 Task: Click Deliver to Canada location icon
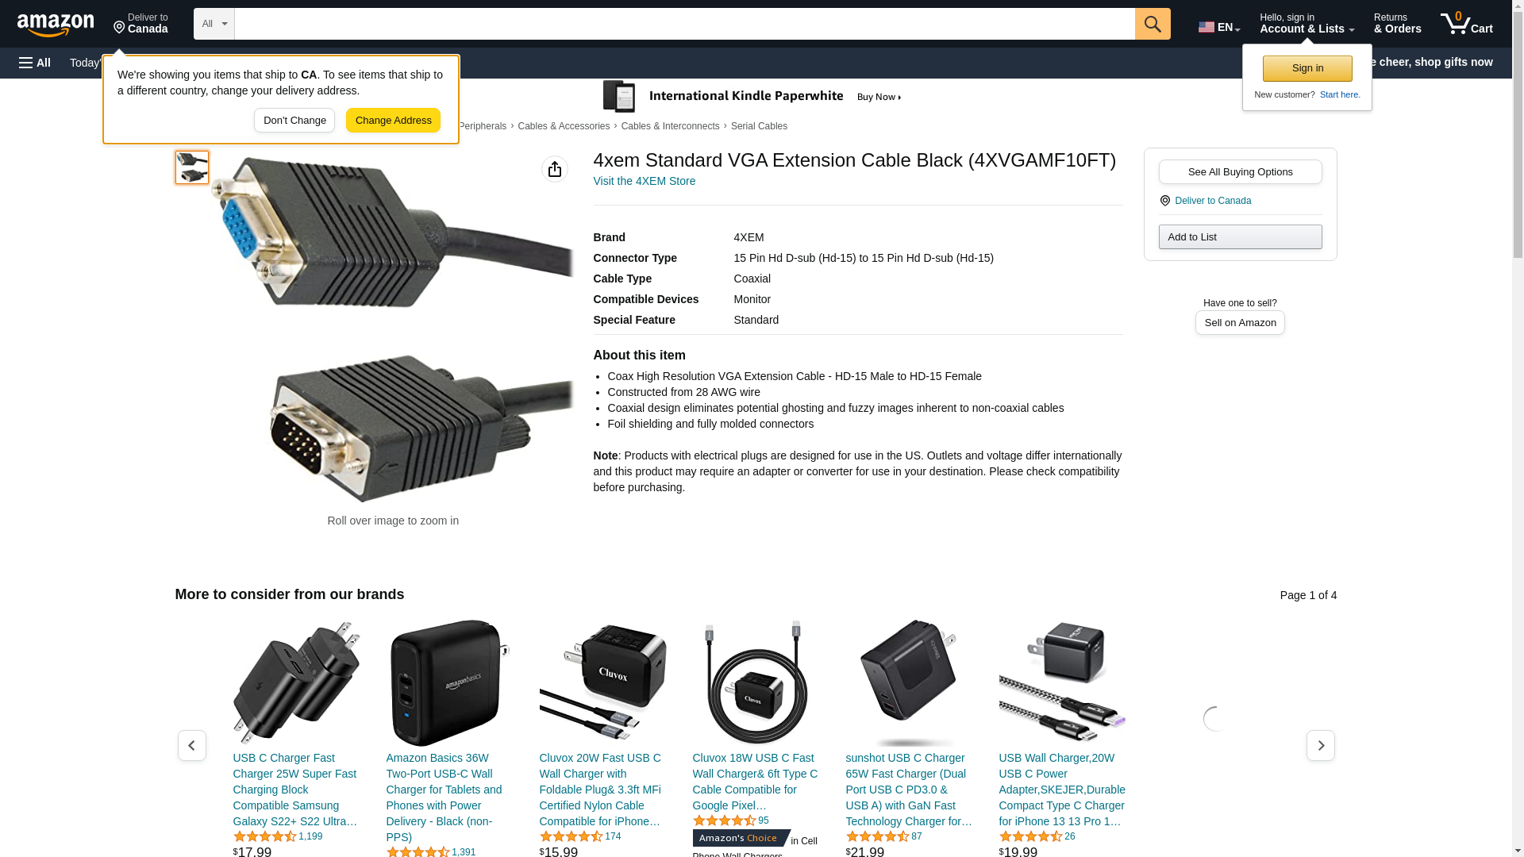point(1165,201)
